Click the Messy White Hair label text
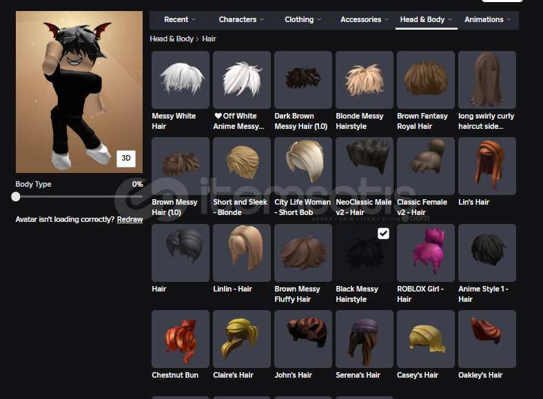The width and height of the screenshot is (543, 399). point(174,121)
